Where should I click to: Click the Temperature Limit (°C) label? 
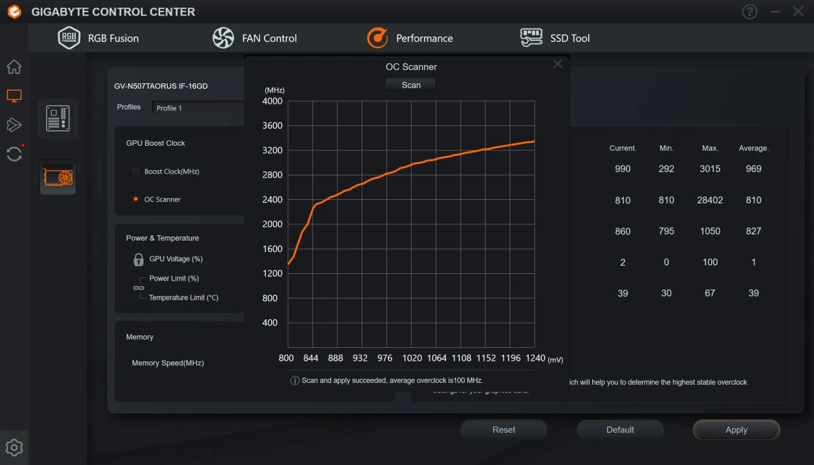(183, 298)
